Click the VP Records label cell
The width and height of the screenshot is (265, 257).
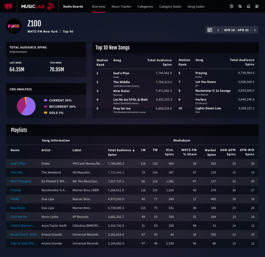81,217
